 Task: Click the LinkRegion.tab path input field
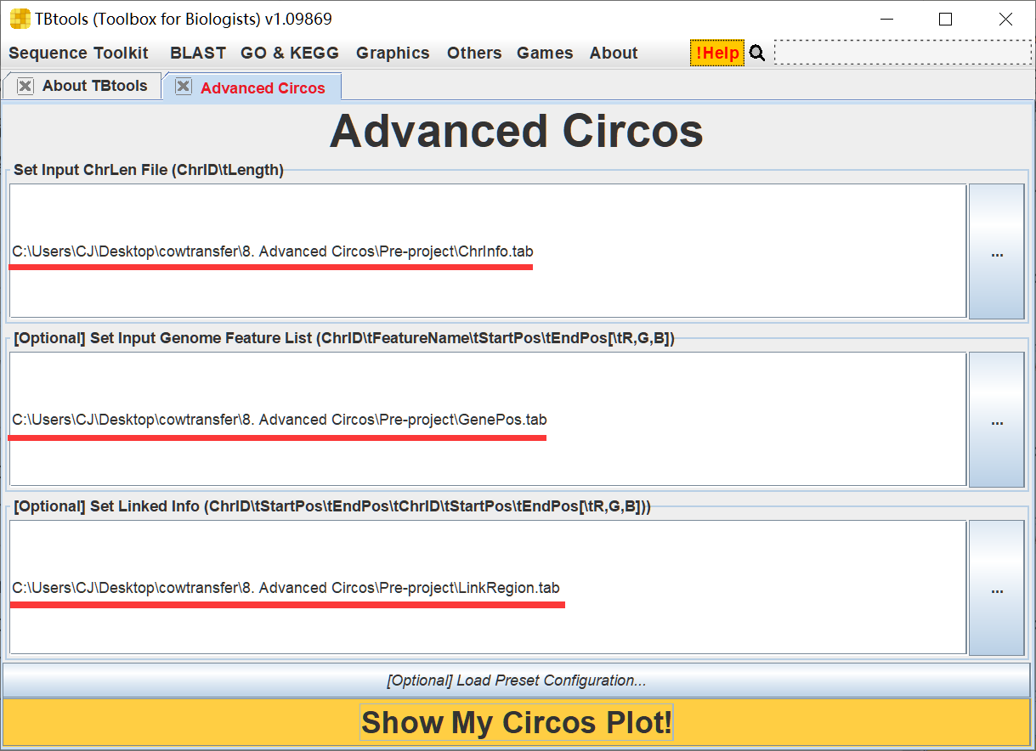(488, 587)
